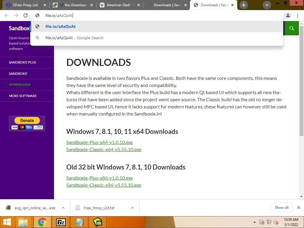Select the file.io/aAzQxAt URL suggestion
304x228 pixels.
coord(157,26)
